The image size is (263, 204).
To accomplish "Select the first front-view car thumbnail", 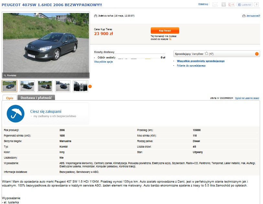I will [x=9, y=86].
